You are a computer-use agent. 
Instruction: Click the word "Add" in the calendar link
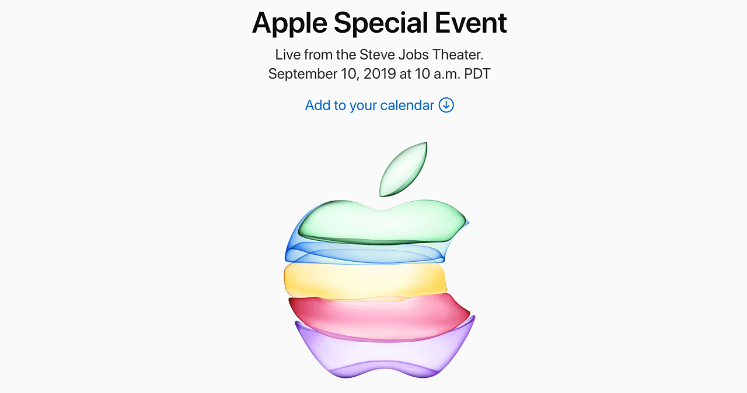pos(317,105)
